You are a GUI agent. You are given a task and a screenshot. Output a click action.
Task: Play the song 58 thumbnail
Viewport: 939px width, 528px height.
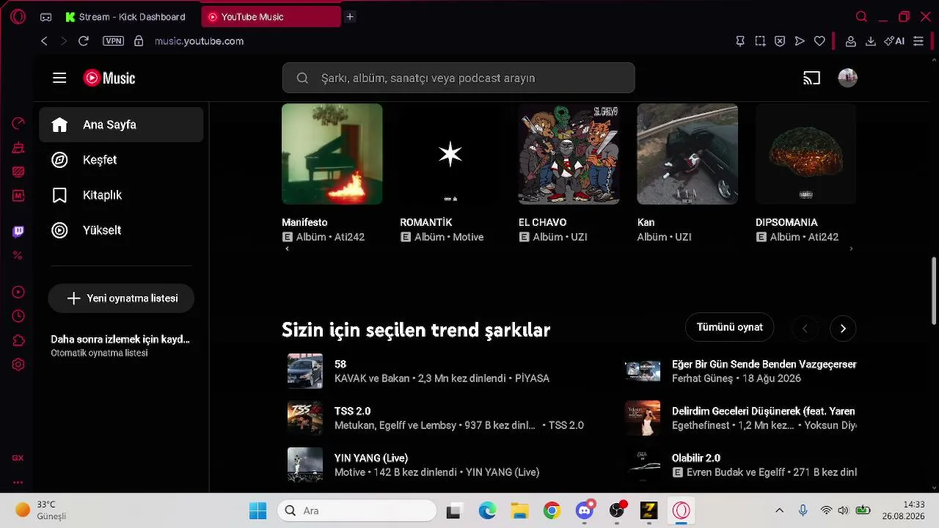[305, 371]
